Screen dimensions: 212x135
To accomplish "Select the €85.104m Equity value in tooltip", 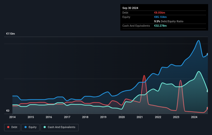I will click(161, 17).
